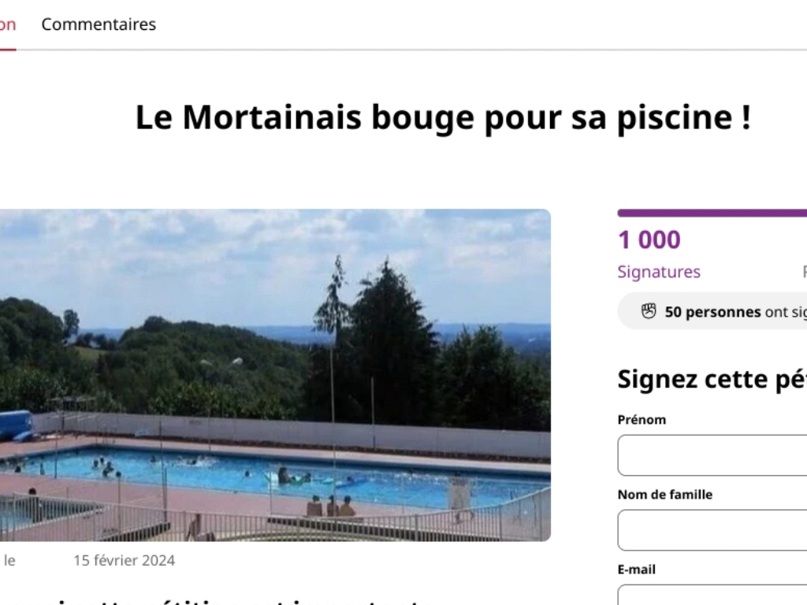807x605 pixels.
Task: Open the swimming pool photo
Action: tap(275, 375)
